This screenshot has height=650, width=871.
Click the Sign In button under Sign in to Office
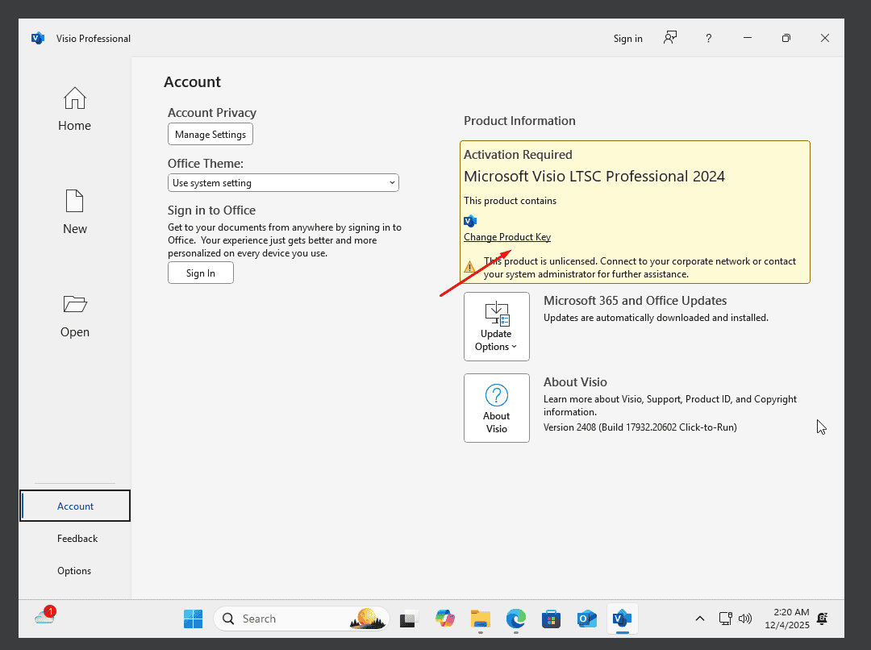pos(200,273)
